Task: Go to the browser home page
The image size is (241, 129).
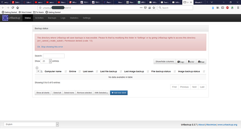Action: point(18,8)
